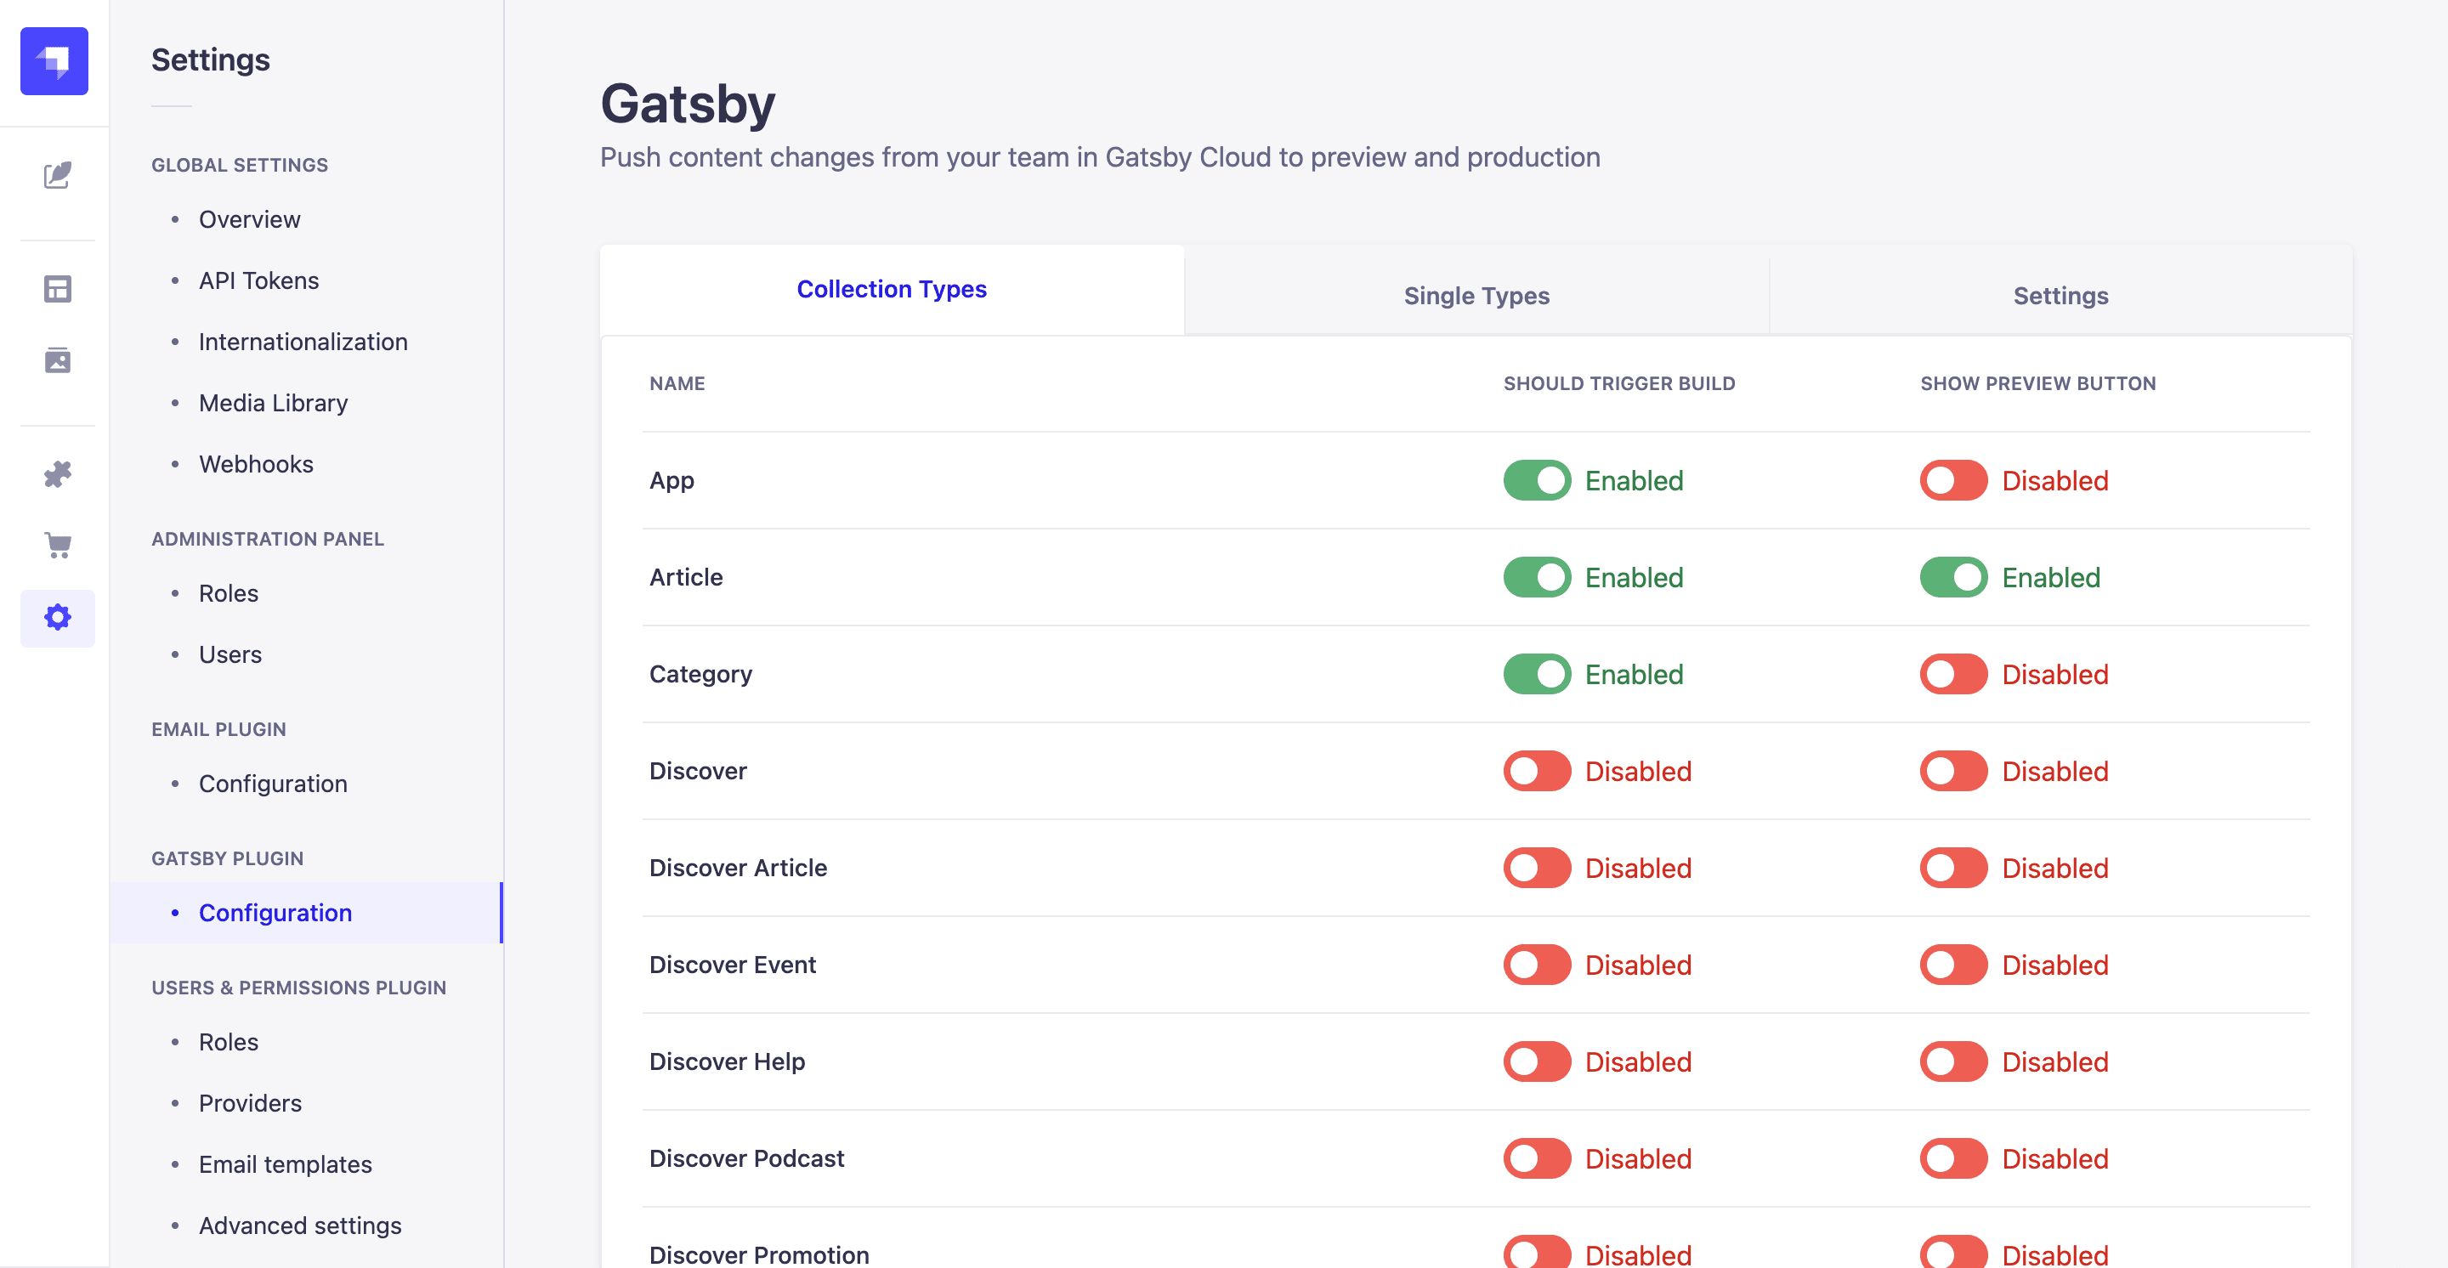The height and width of the screenshot is (1268, 2448).
Task: Click the Settings gear icon in sidebar
Action: pos(55,618)
